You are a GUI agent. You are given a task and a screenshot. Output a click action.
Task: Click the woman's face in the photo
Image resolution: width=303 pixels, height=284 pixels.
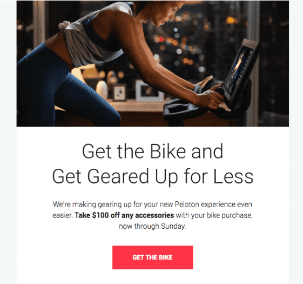point(164,14)
